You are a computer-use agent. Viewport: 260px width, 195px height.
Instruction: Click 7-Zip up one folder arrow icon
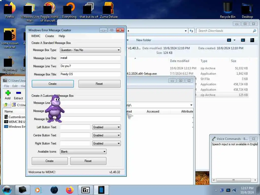tap(6, 105)
